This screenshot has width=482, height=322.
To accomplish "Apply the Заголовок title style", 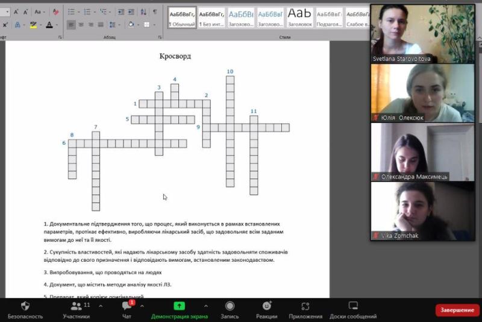I will tap(300, 18).
